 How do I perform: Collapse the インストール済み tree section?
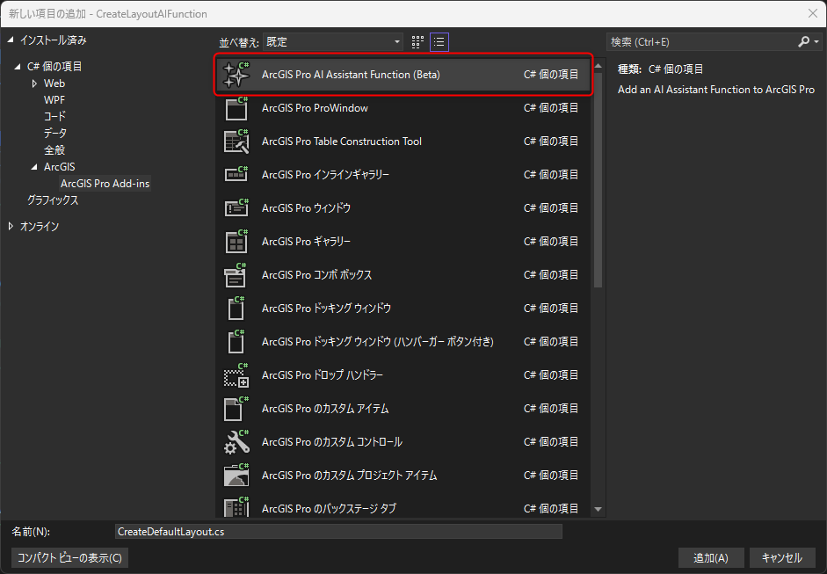(11, 40)
